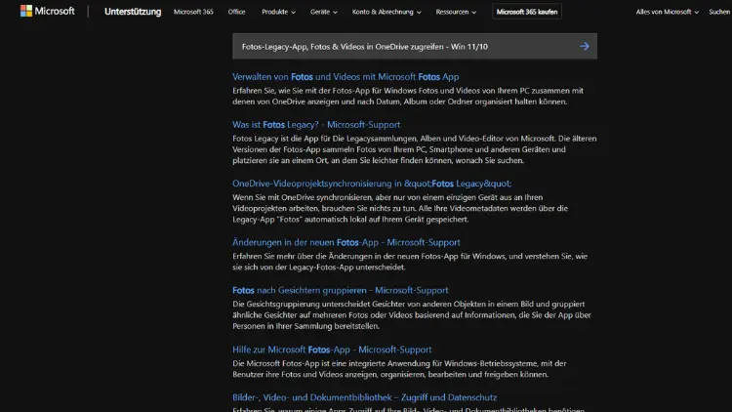
Task: Select Office in the top navigation
Action: [236, 12]
